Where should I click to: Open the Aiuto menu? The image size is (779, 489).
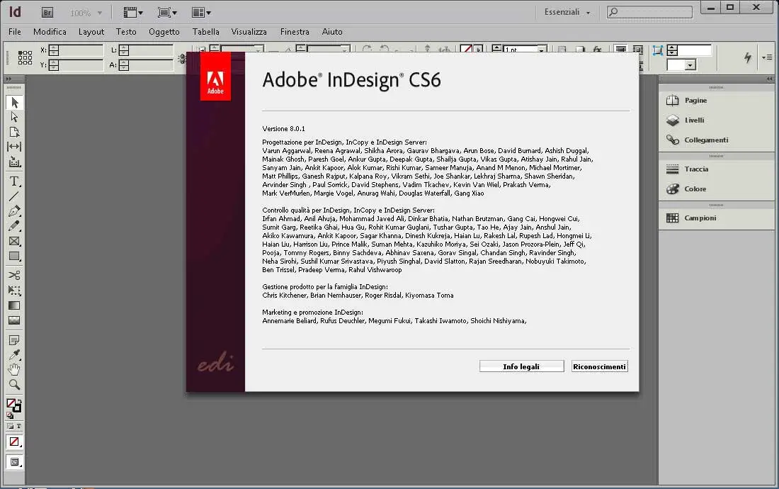coord(332,32)
